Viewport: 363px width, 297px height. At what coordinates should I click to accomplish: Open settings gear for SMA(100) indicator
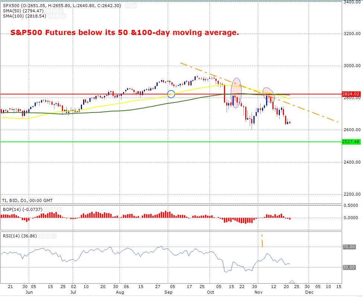[x=57, y=16]
